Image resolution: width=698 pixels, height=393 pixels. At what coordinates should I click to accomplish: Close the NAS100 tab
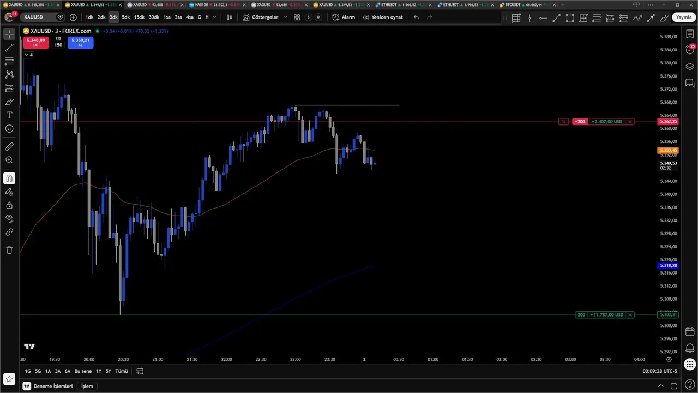tap(245, 4)
